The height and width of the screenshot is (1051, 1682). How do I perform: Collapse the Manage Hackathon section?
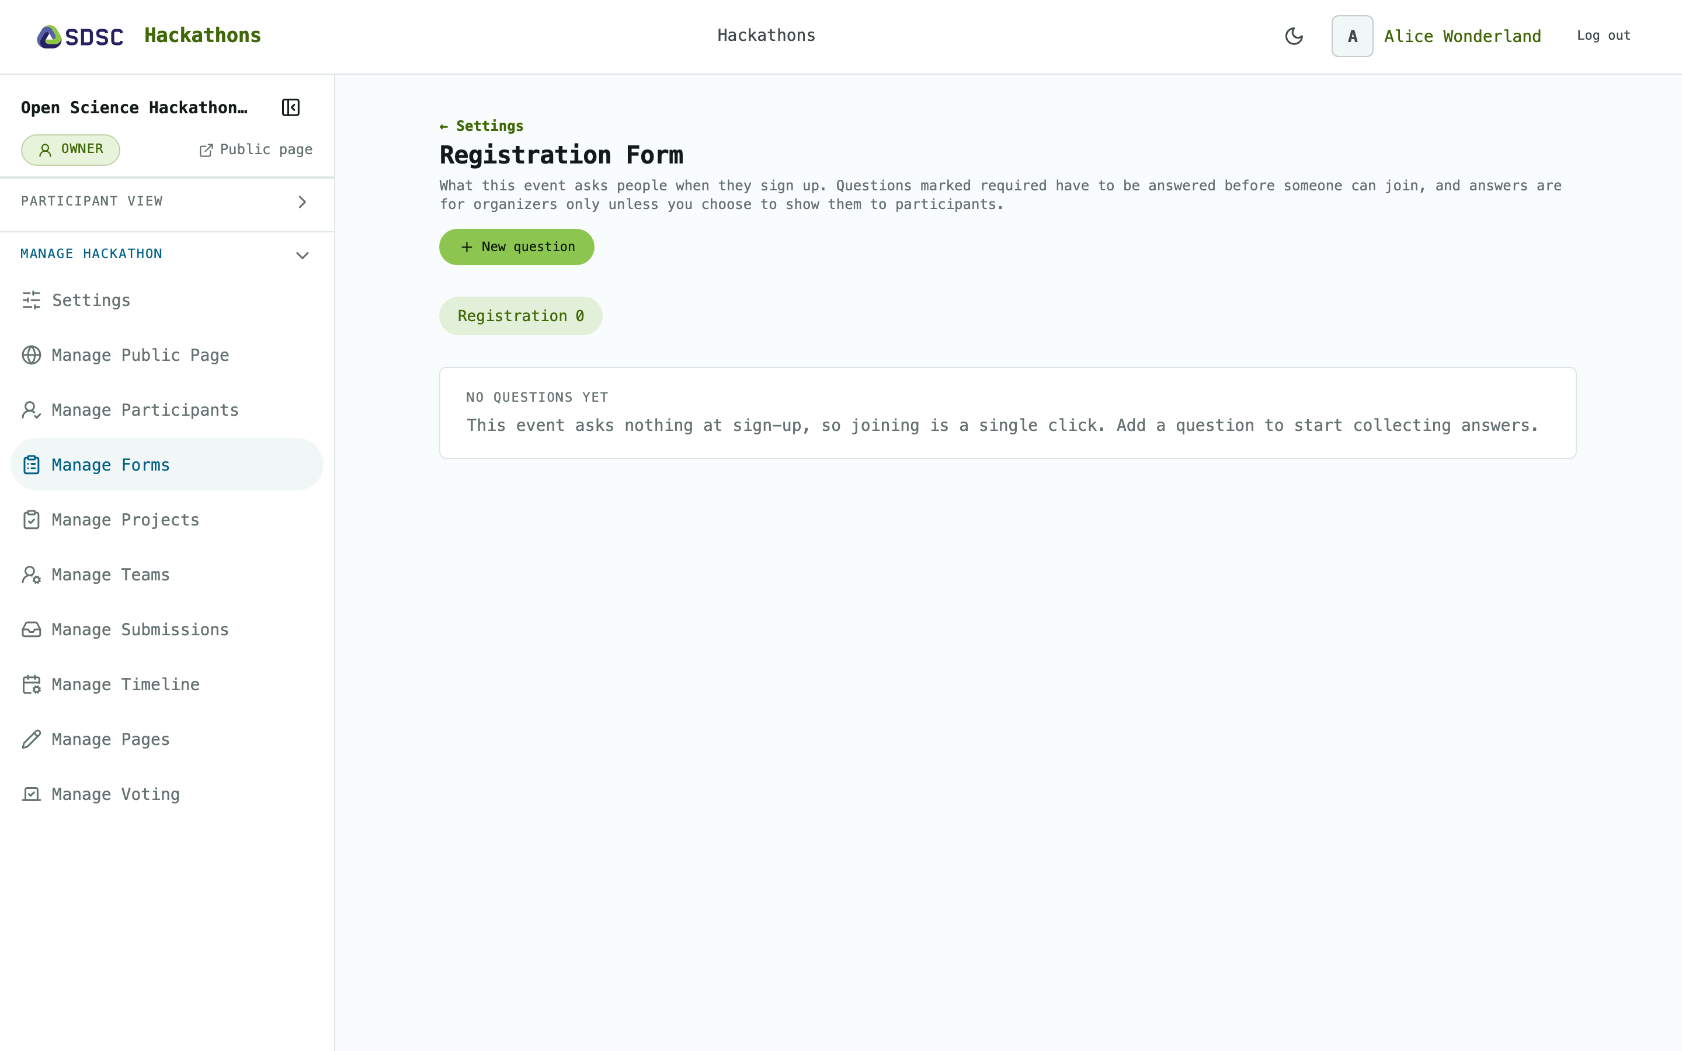(167, 255)
